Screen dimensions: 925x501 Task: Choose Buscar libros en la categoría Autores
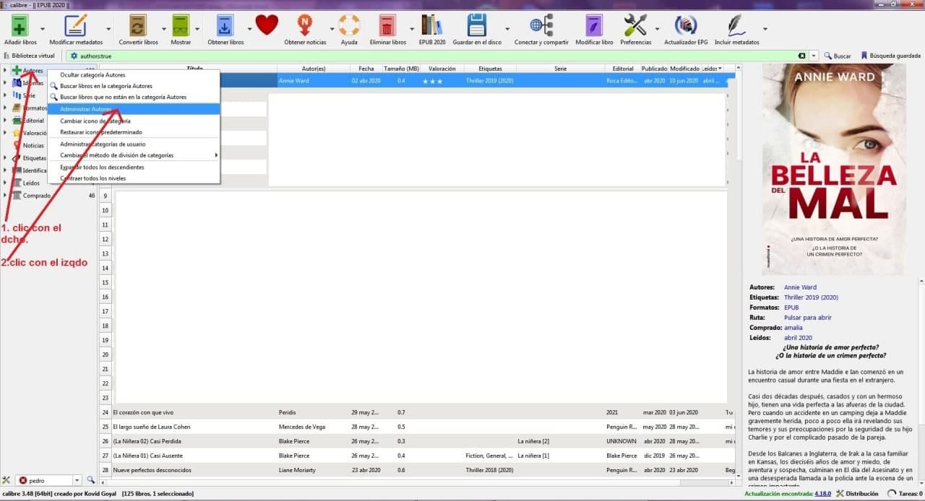point(134,86)
